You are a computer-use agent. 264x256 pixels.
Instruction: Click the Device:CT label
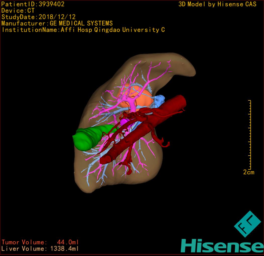pyautogui.click(x=18, y=11)
